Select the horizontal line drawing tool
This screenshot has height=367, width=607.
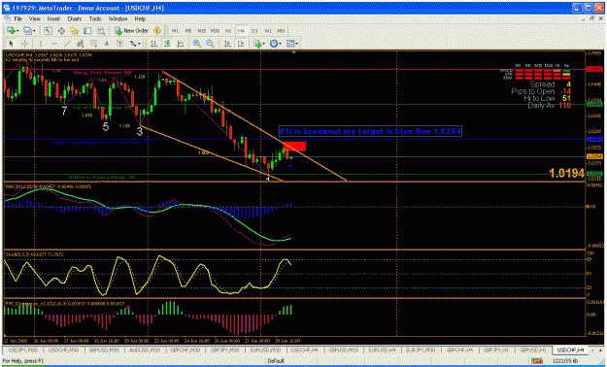click(x=53, y=44)
